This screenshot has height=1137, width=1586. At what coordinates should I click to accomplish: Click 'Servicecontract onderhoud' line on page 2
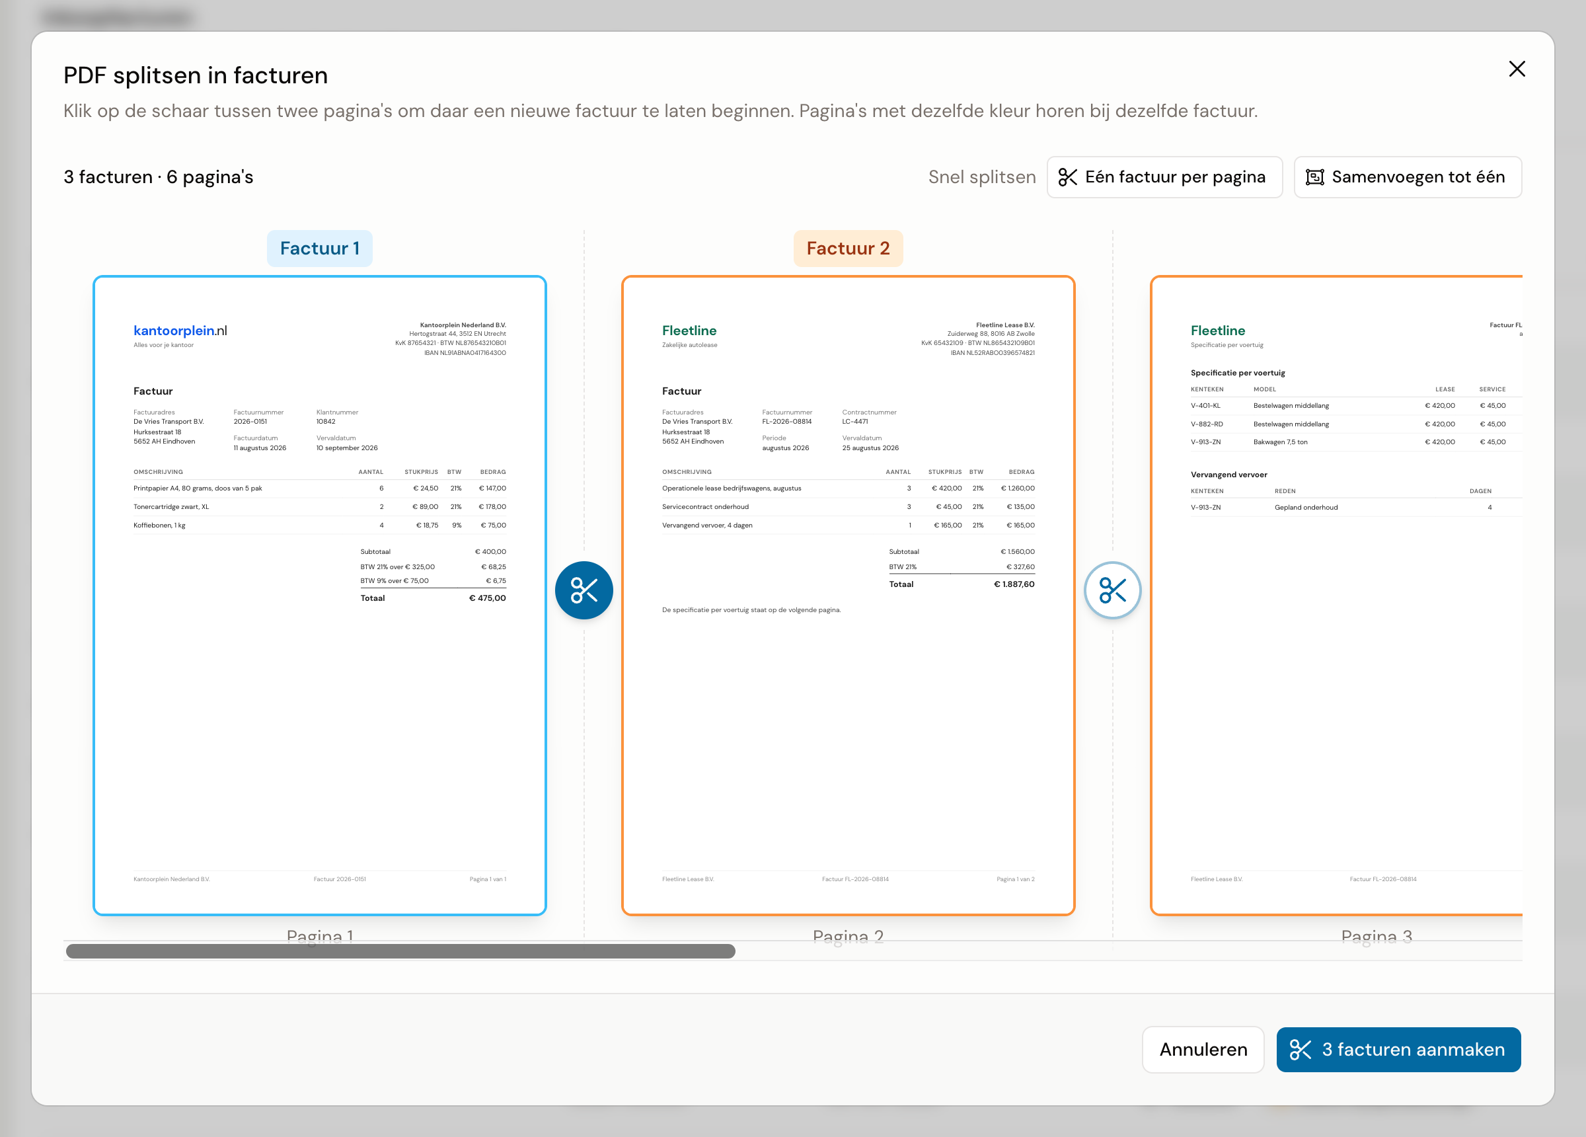click(849, 506)
